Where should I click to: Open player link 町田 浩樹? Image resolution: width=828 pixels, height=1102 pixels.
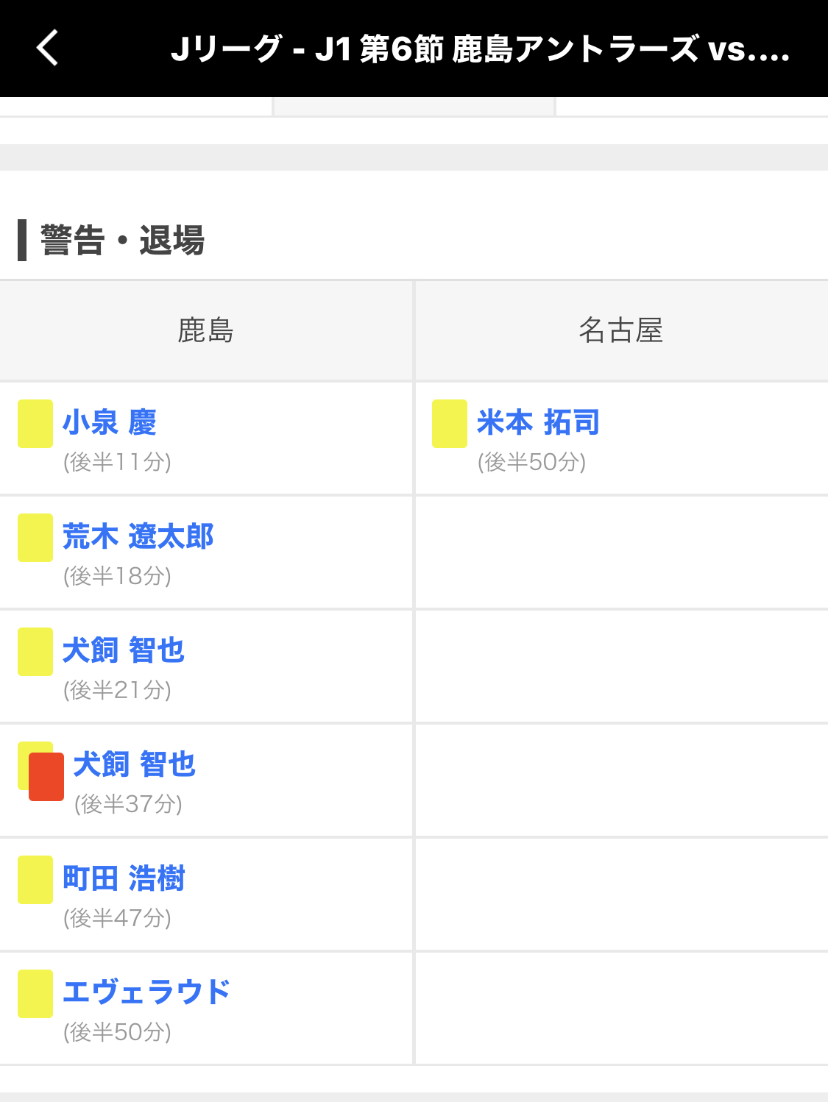click(124, 879)
